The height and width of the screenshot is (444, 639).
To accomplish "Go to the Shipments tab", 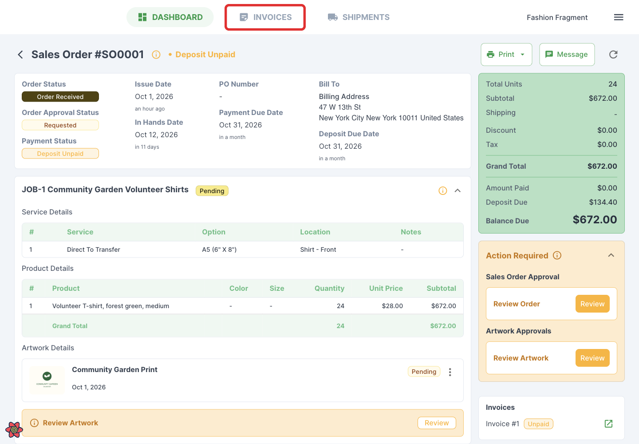I will [359, 17].
